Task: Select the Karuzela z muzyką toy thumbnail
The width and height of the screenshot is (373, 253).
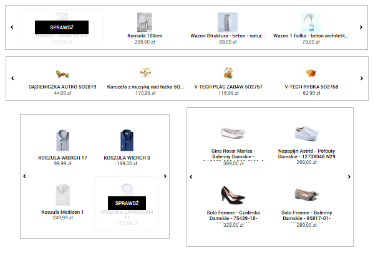Action: (x=145, y=73)
